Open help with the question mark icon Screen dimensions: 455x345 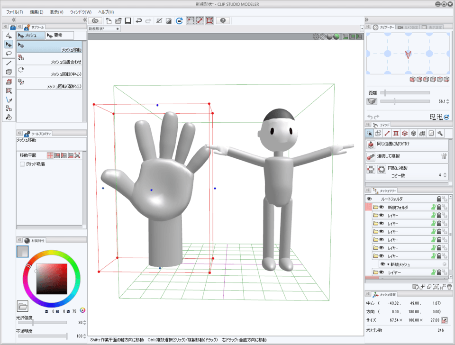(223, 20)
